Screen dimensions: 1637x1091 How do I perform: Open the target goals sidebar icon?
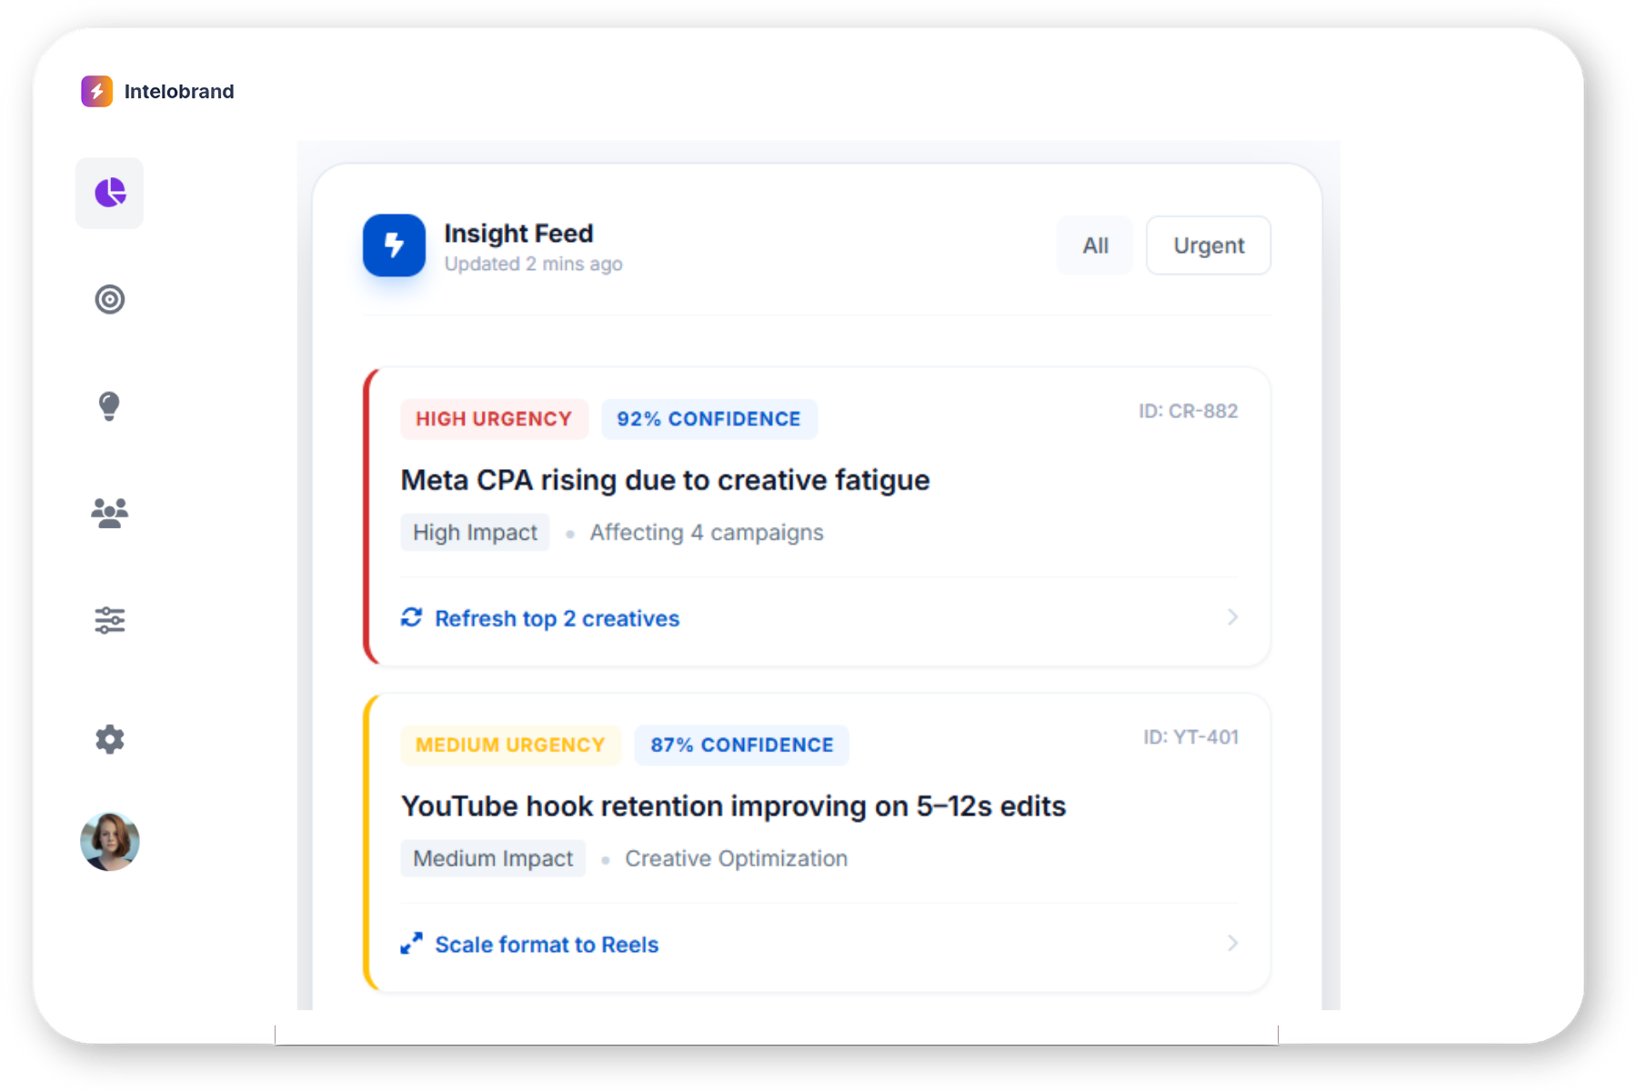click(x=110, y=299)
